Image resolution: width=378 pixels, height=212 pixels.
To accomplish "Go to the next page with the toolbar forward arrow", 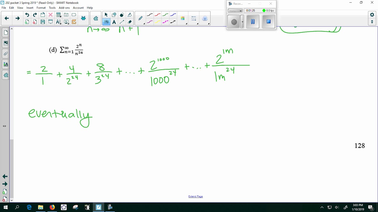I will pos(17,18).
